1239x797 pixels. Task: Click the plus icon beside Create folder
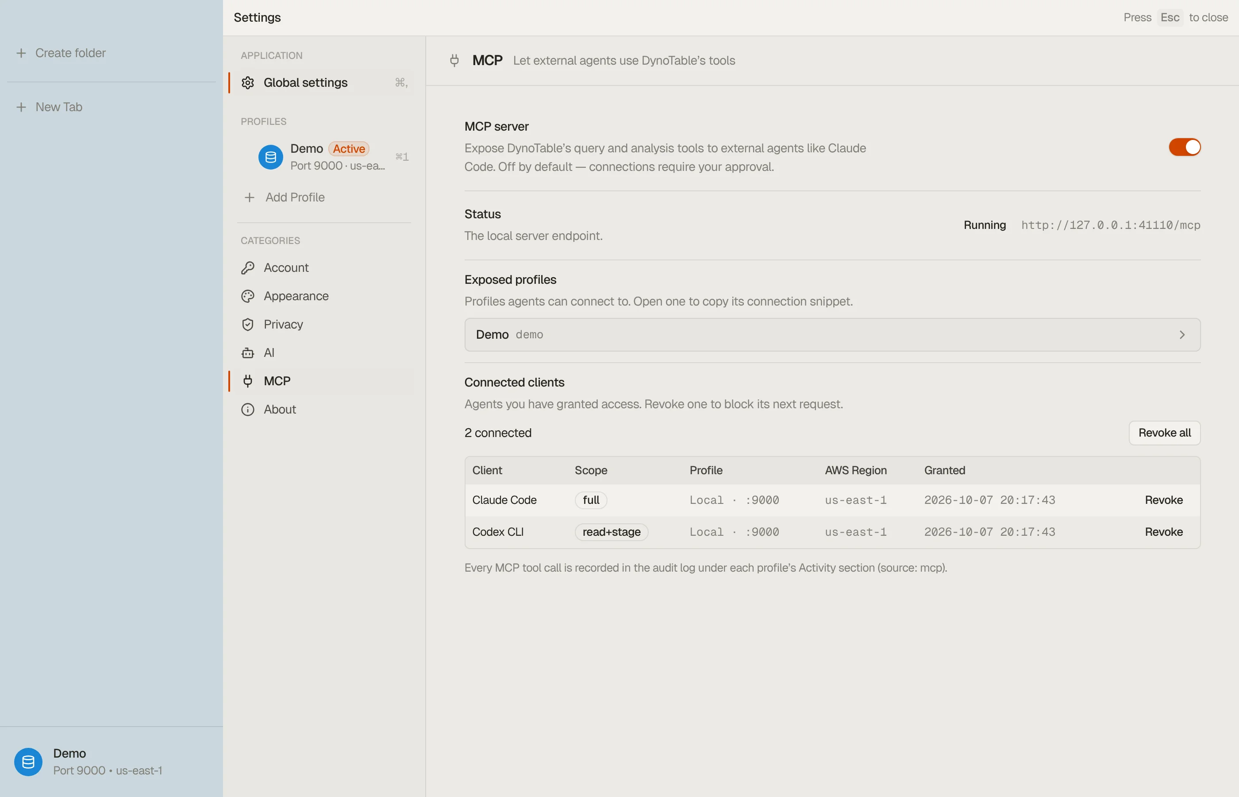(x=21, y=53)
